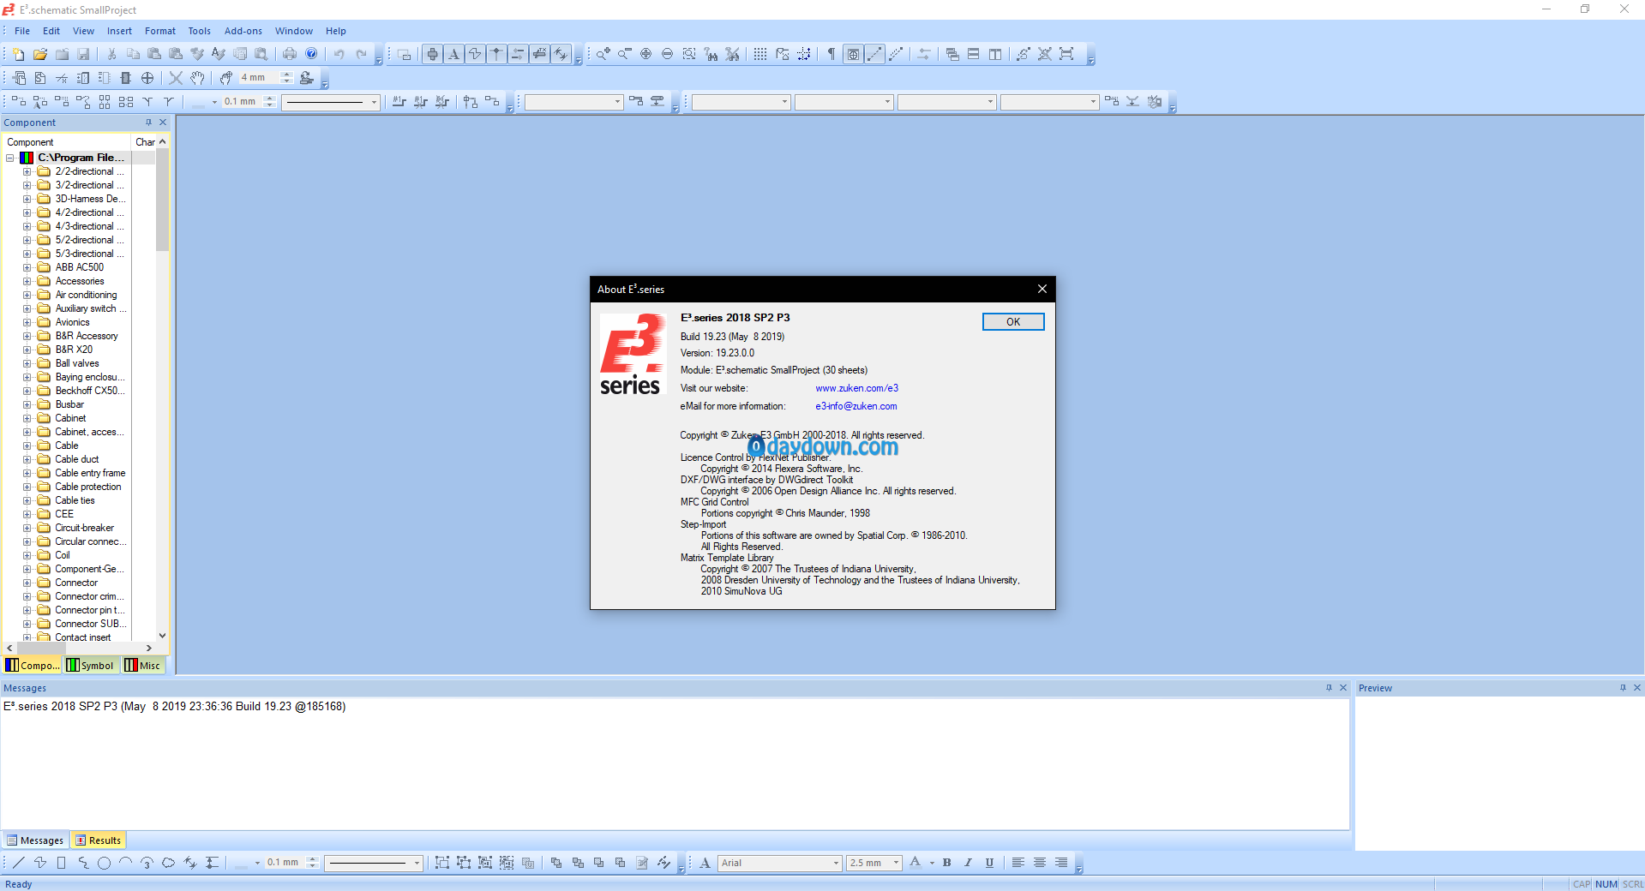Align text left
This screenshot has width=1645, height=891.
point(1018,863)
